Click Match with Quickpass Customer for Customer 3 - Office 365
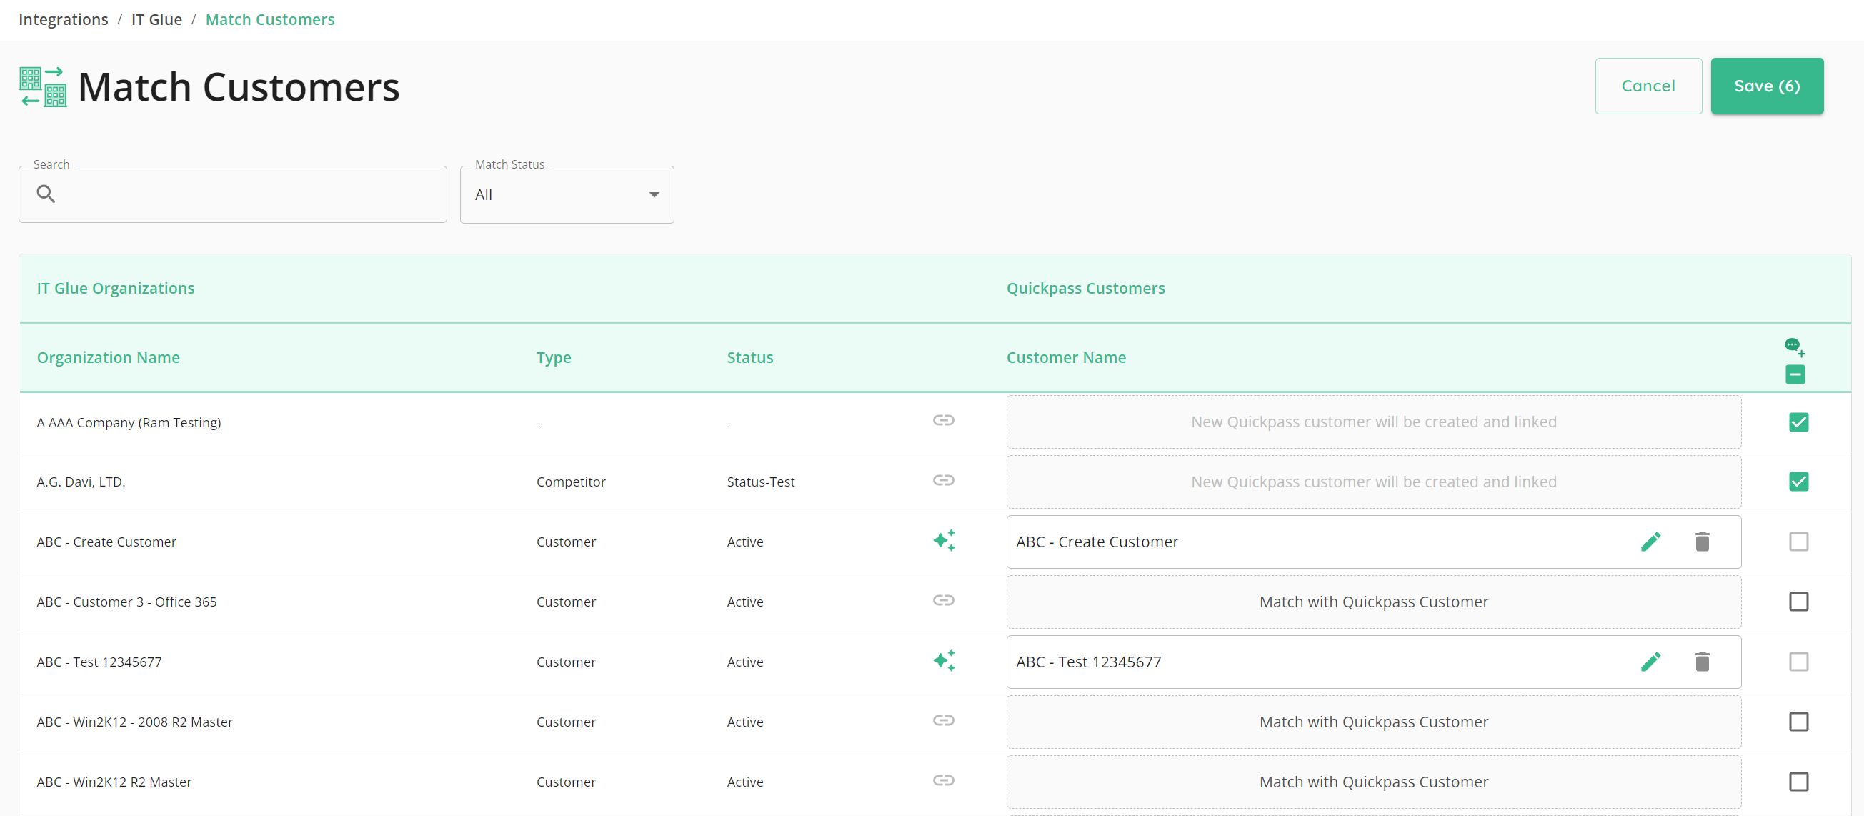The image size is (1864, 816). tap(1372, 602)
